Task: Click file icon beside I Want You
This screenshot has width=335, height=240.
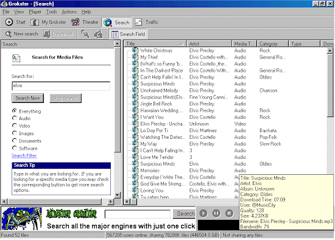Action: pyautogui.click(x=135, y=117)
